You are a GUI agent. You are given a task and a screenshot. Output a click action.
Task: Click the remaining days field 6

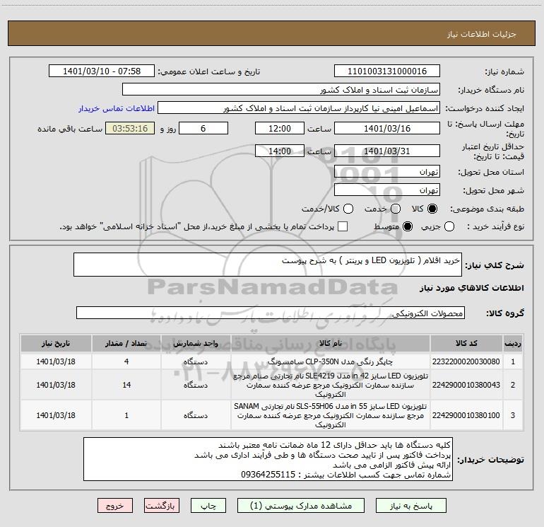[x=203, y=128]
